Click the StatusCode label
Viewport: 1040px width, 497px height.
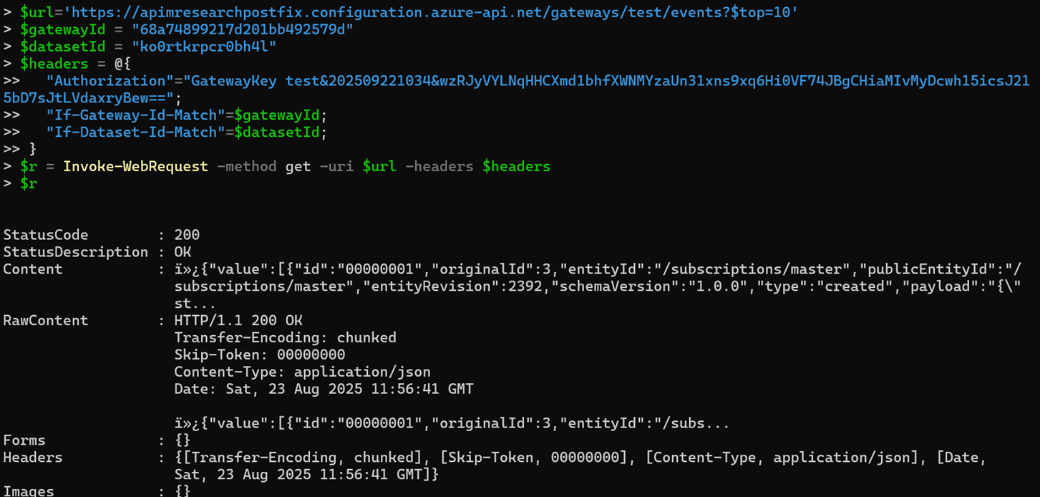[46, 235]
